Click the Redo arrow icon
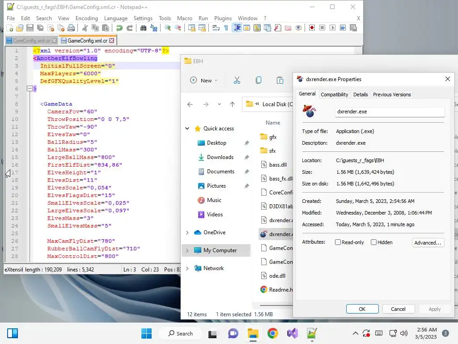 coord(130,28)
